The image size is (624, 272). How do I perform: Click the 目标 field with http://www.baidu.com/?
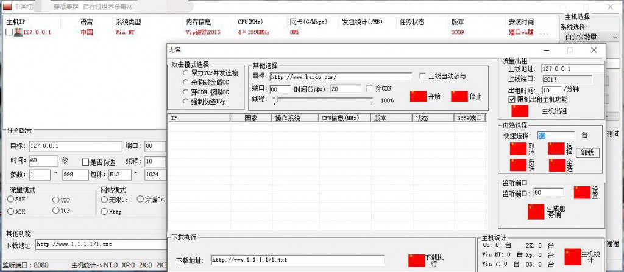click(341, 76)
